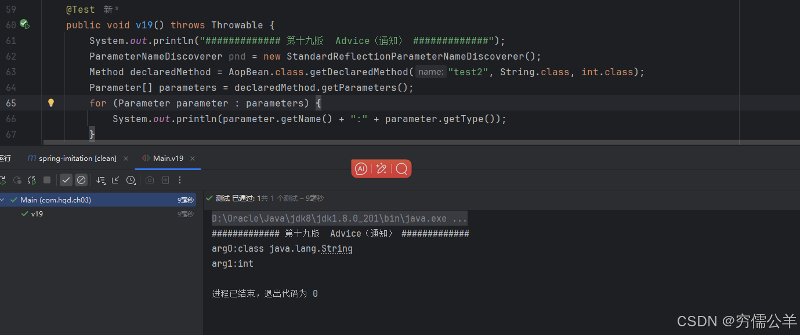
Task: Close the spring-imitation [clean] tab
Action: [x=127, y=158]
